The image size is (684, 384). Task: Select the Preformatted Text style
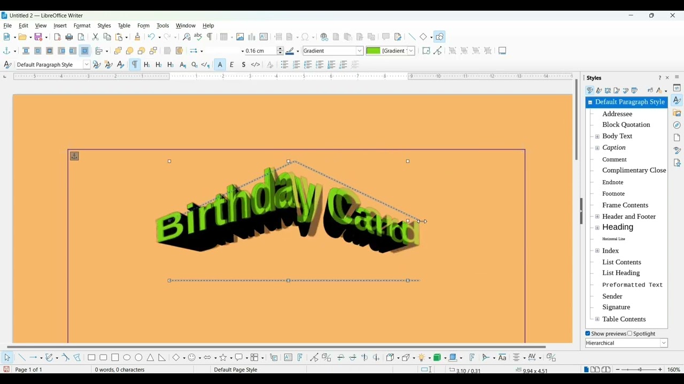point(632,285)
